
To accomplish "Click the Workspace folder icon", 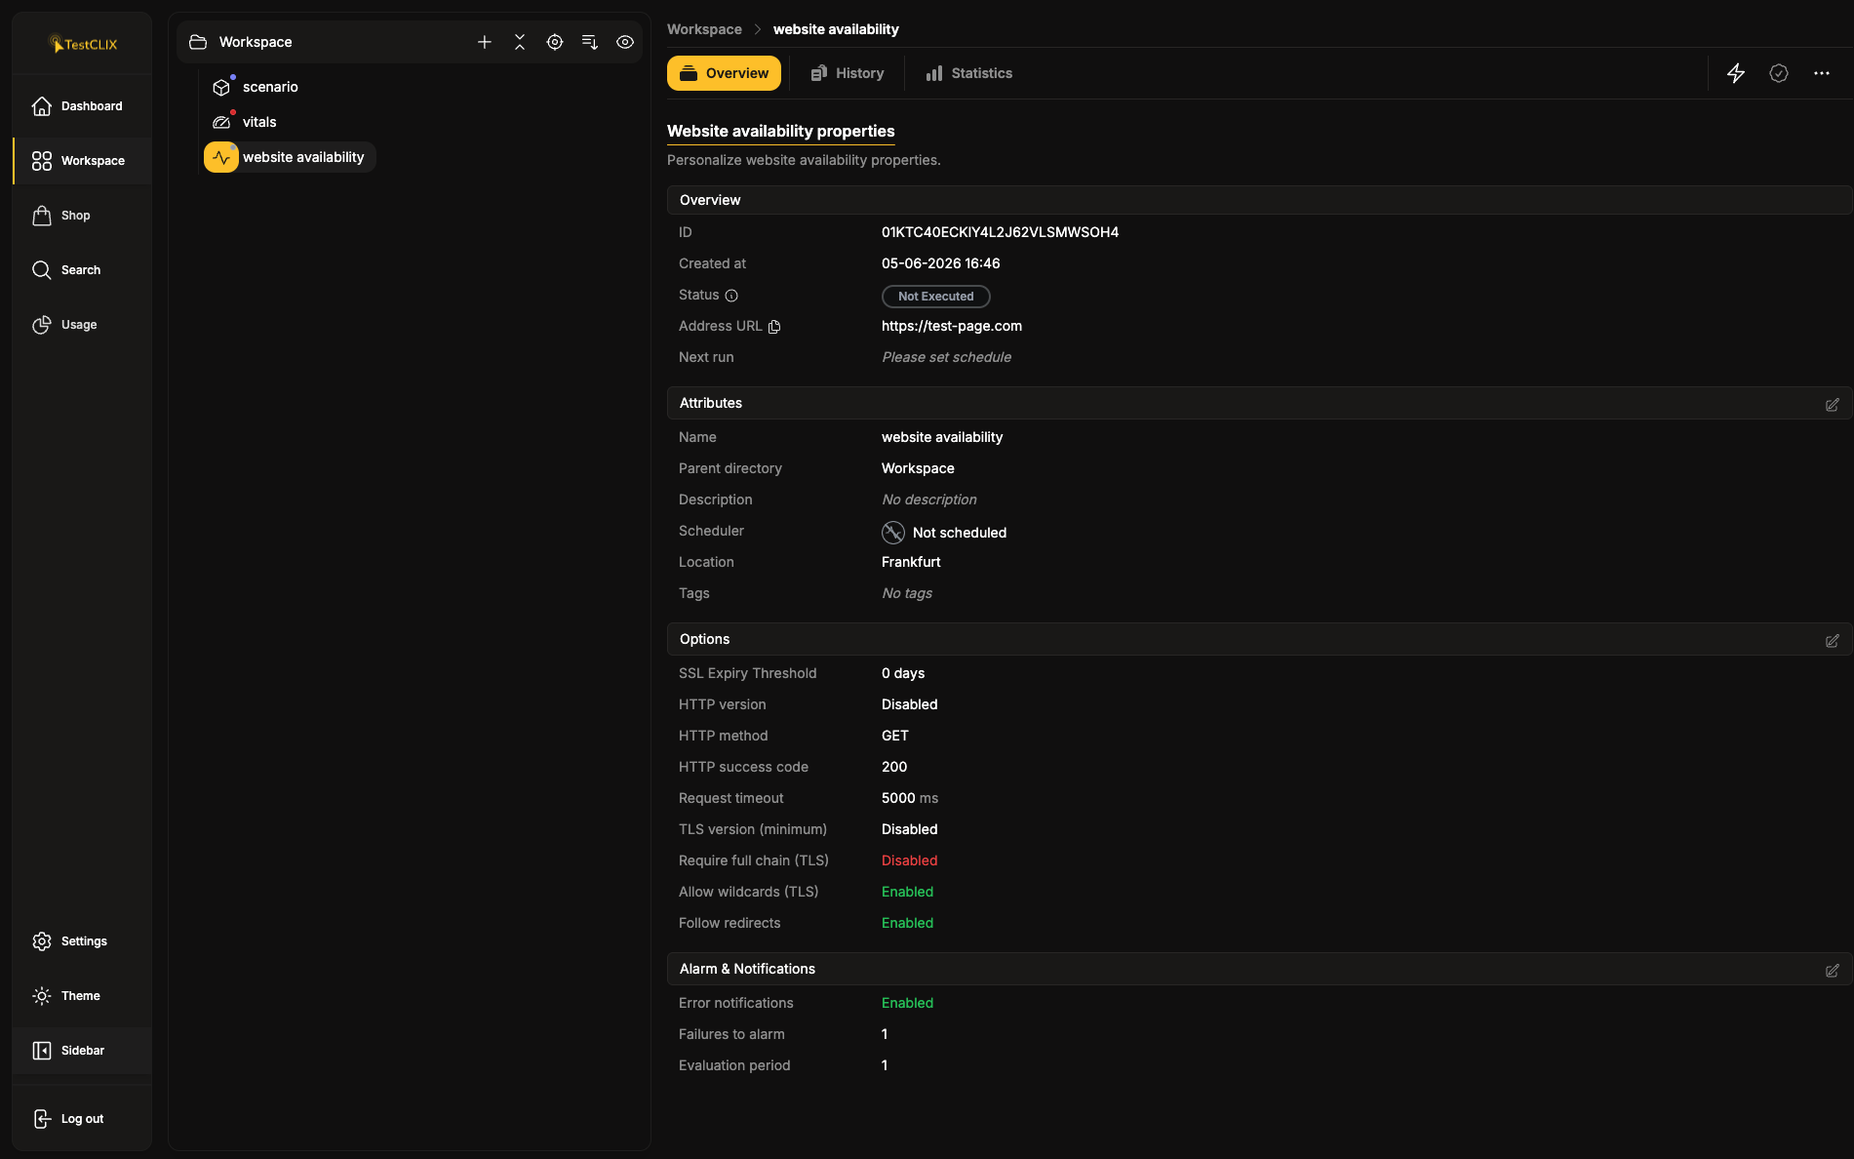I will click(198, 42).
